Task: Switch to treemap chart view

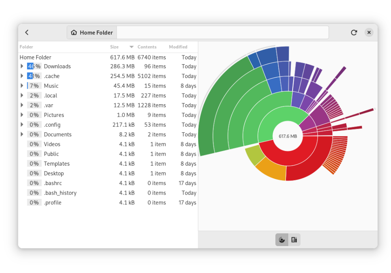Action: [294, 240]
